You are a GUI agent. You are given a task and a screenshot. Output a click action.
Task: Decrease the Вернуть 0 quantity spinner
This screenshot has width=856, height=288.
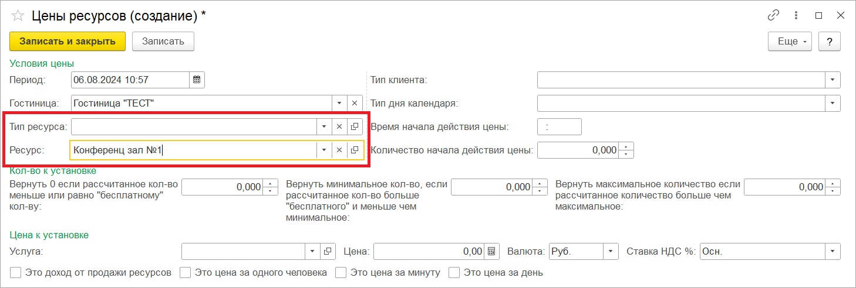click(x=271, y=190)
